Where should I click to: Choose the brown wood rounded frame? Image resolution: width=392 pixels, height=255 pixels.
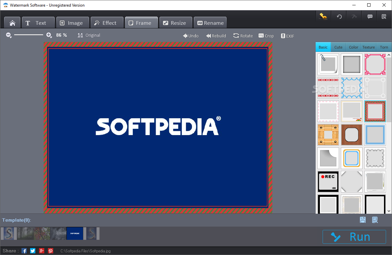pos(351,135)
